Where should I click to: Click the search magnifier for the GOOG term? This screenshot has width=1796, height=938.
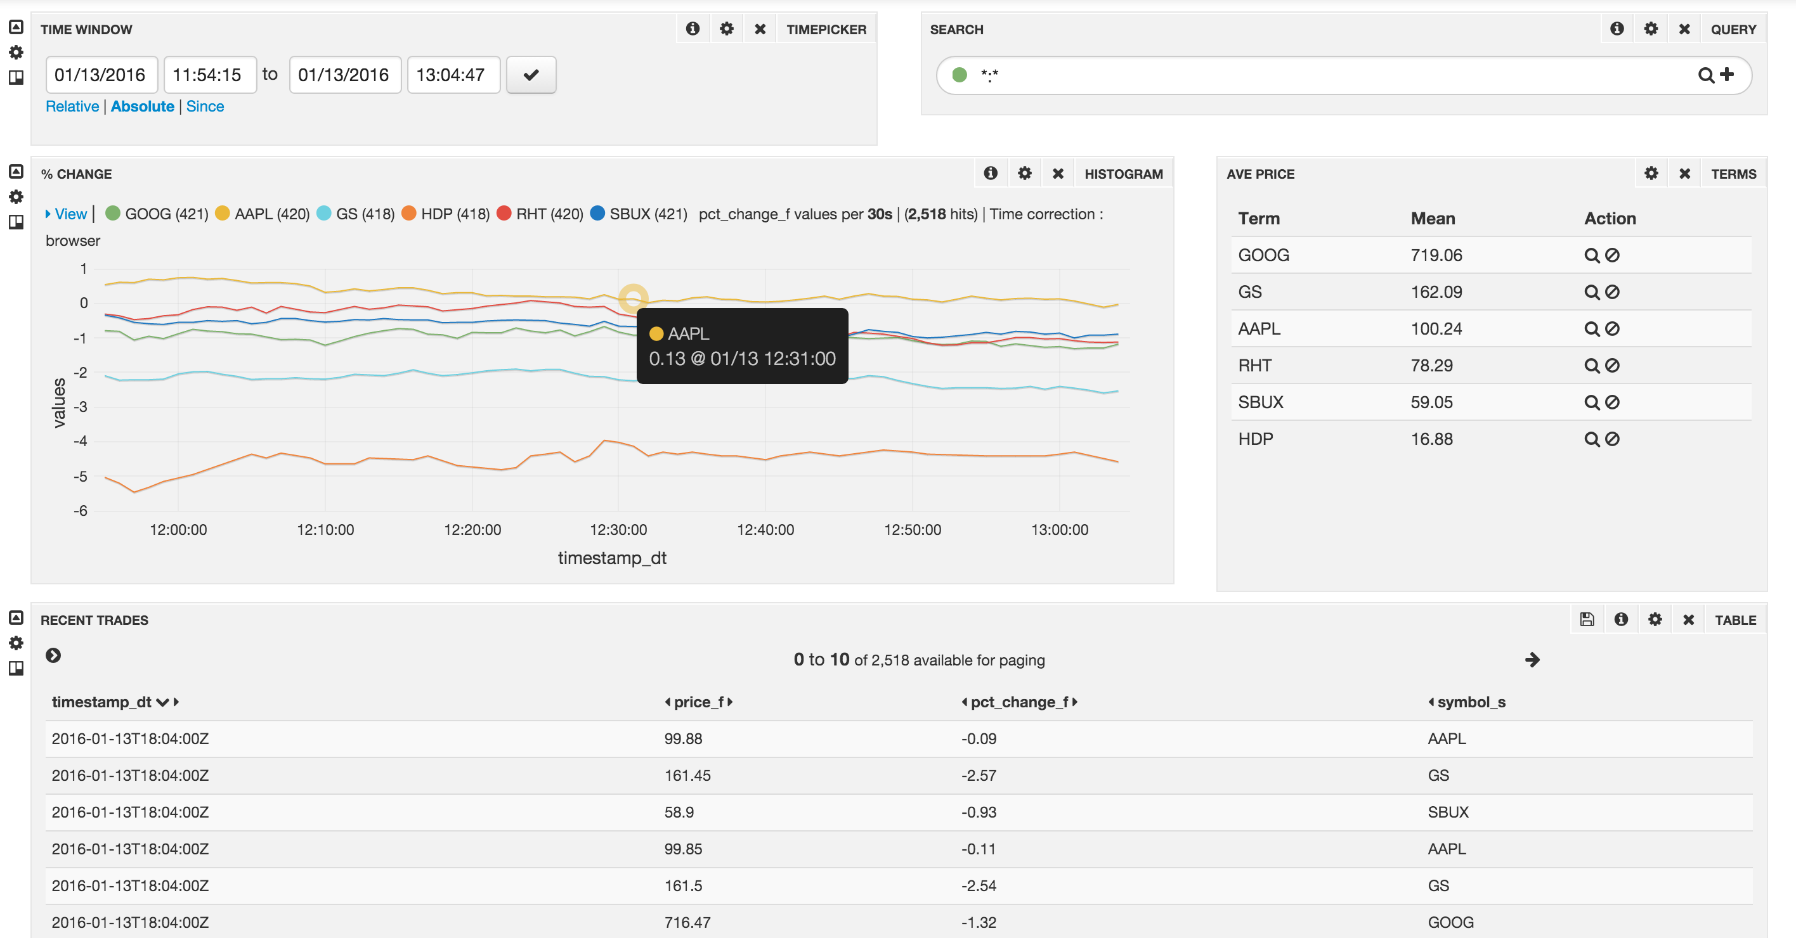click(x=1591, y=255)
